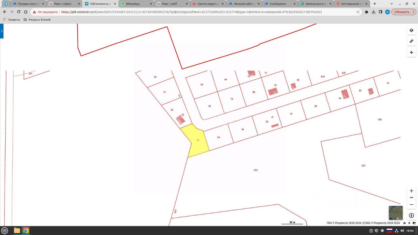Switch to Земельные участки tab
Viewport: 418px width, 235px height.
pos(315,4)
